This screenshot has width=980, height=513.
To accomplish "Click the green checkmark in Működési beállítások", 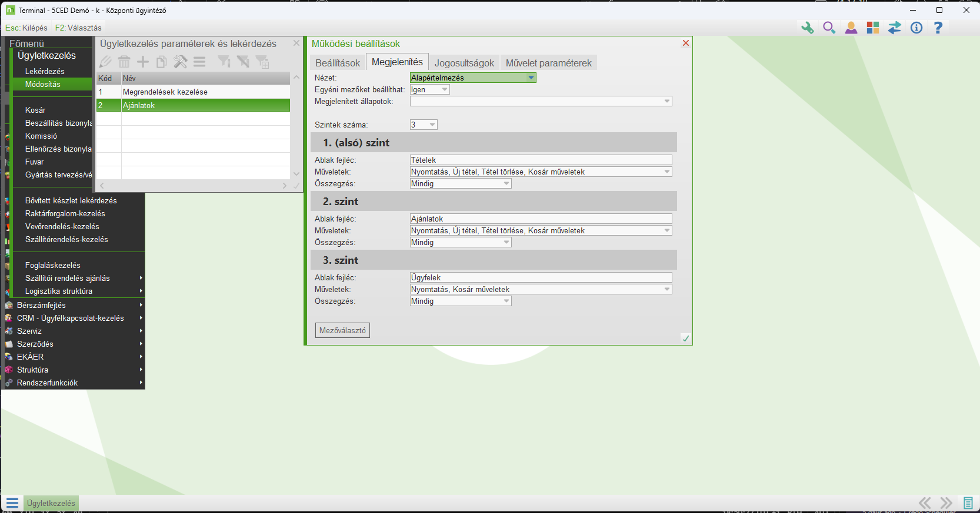I will (x=685, y=338).
